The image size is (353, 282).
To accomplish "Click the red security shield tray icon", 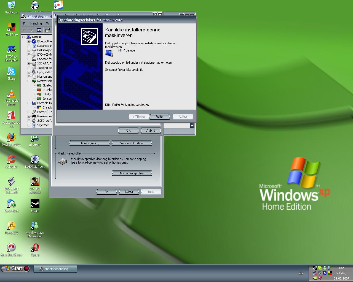I will tap(320, 278).
